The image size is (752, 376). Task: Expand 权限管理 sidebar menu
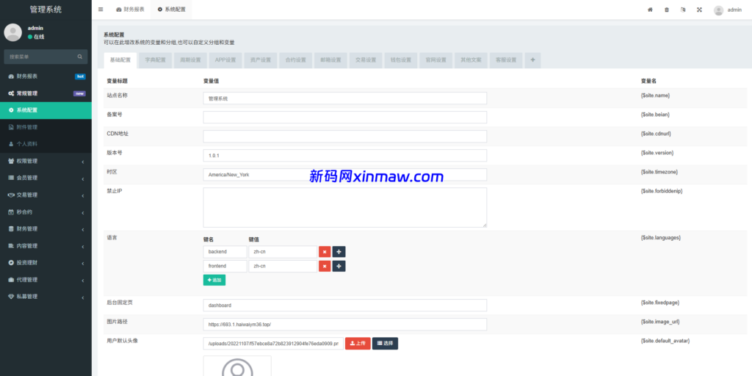46,161
